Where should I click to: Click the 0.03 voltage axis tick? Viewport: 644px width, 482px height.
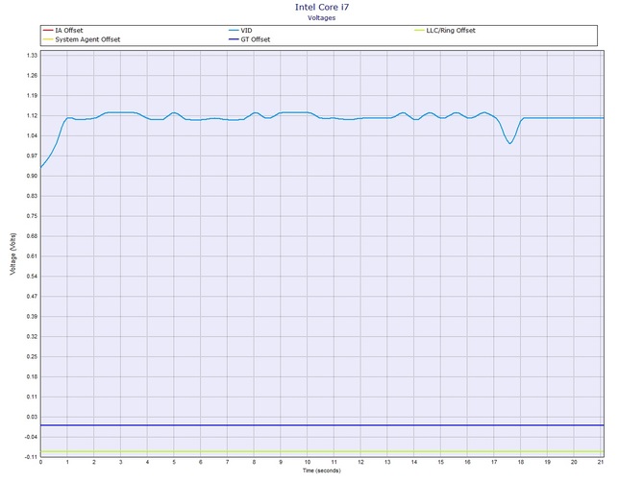click(x=33, y=417)
